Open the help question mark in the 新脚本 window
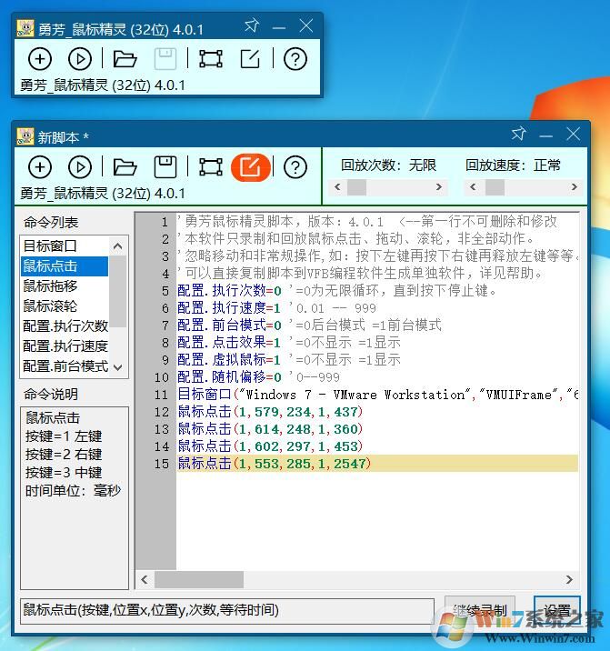The height and width of the screenshot is (651, 610). click(x=295, y=167)
